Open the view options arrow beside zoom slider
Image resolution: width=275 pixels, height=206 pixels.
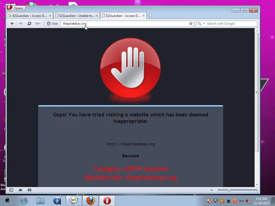click(212, 190)
